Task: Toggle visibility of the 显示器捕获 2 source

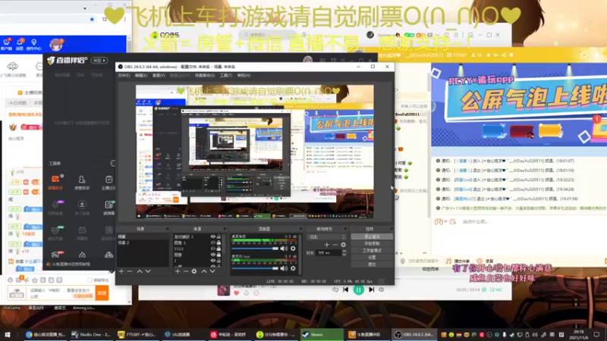Action: (x=213, y=236)
